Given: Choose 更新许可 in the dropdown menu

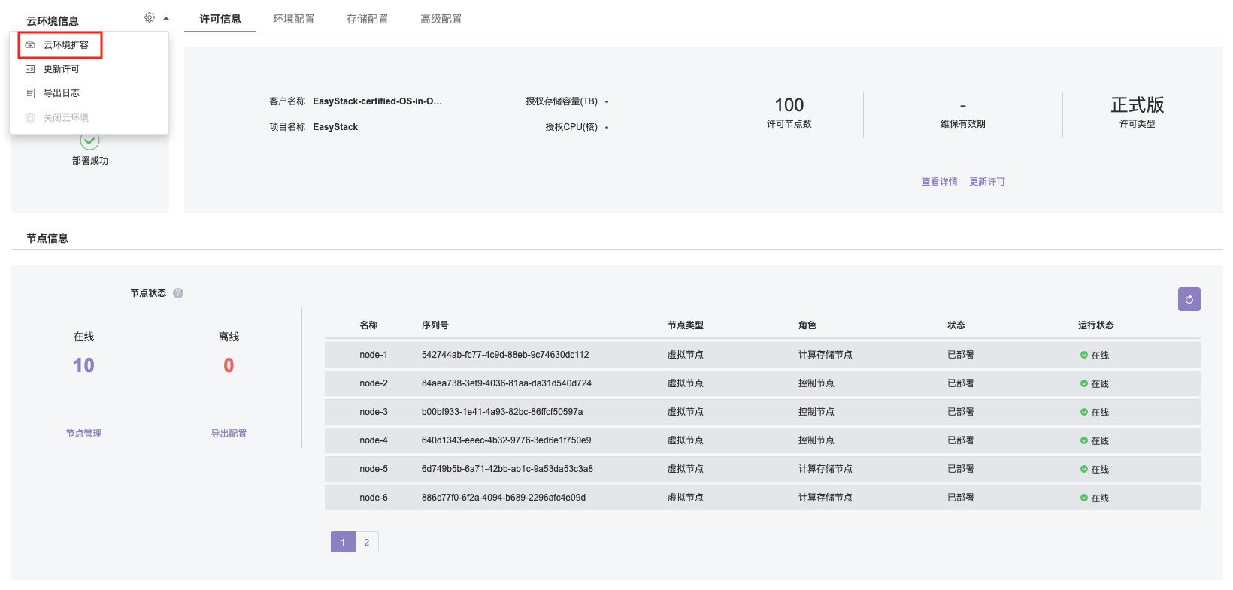Looking at the screenshot, I should click(61, 69).
